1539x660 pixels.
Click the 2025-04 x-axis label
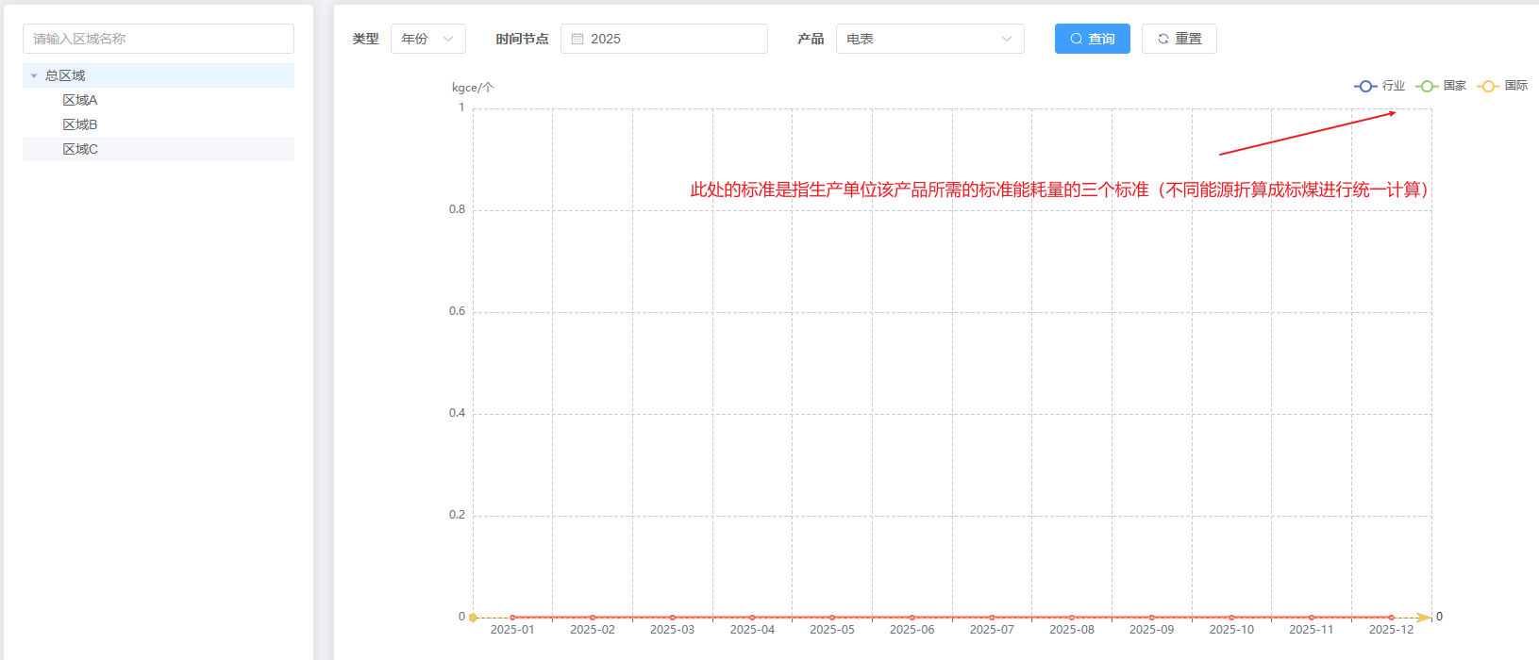[x=752, y=630]
